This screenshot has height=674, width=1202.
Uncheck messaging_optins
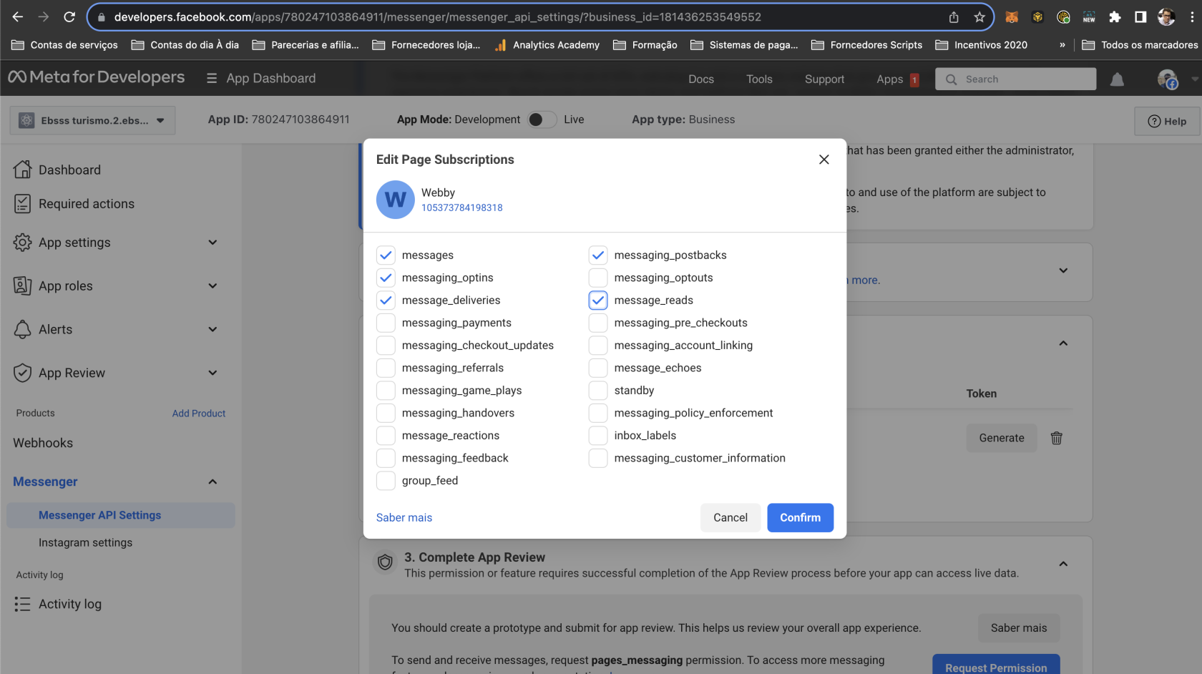[386, 278]
